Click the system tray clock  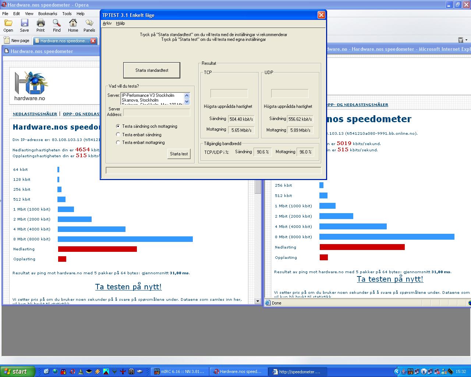pos(461,371)
